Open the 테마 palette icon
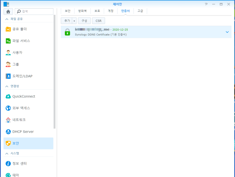235x177 pixels. coord(8,175)
